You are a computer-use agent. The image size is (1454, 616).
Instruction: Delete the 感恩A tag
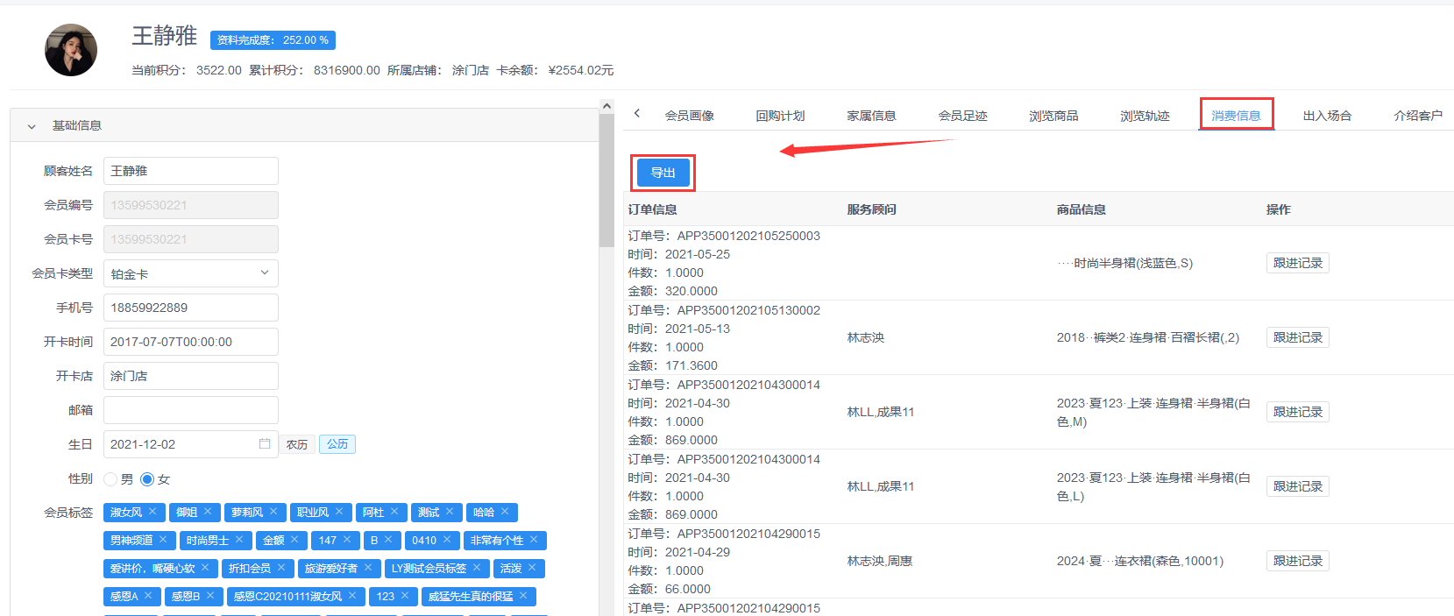point(148,596)
